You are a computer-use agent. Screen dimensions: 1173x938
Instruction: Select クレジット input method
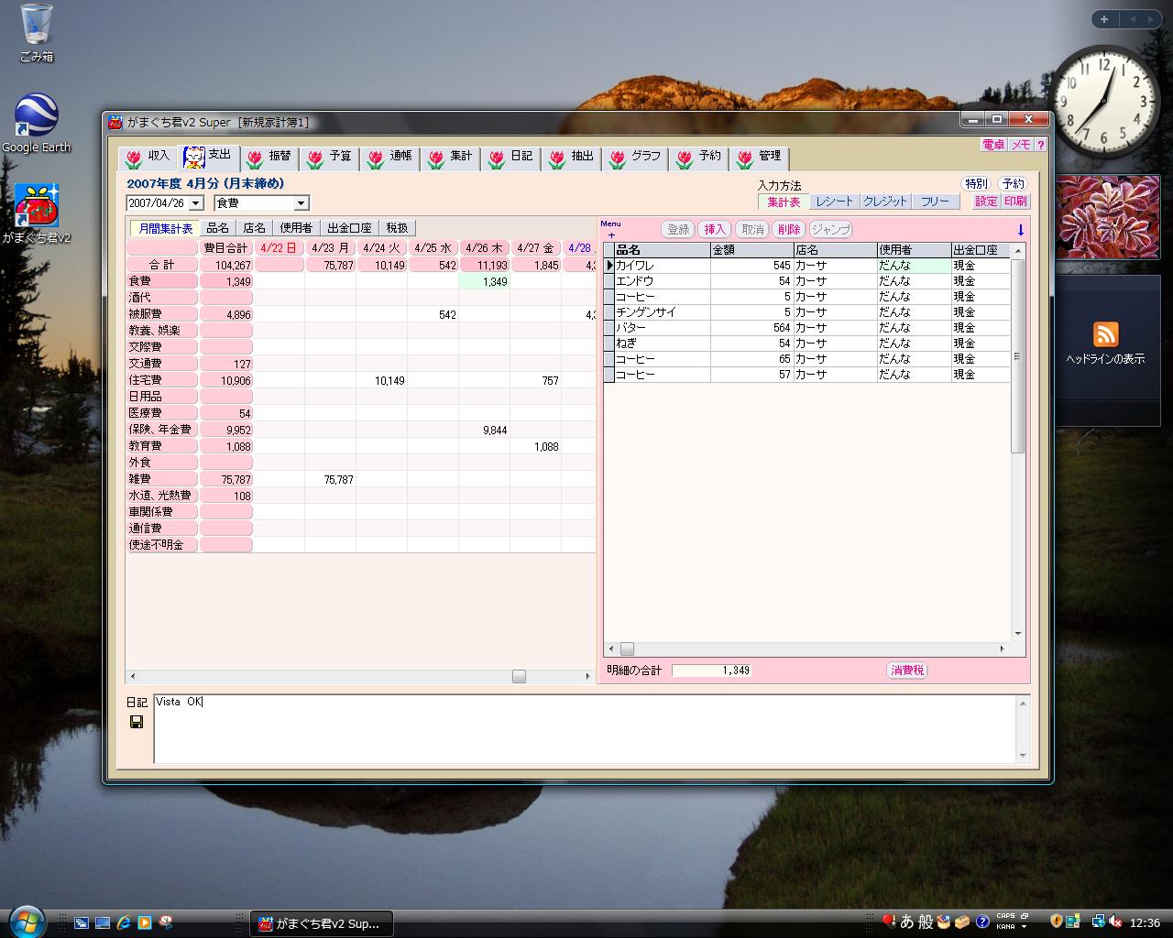point(885,202)
